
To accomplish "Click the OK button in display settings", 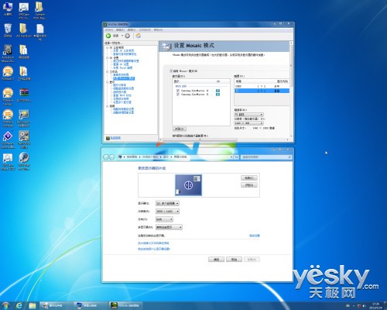I will point(216,260).
